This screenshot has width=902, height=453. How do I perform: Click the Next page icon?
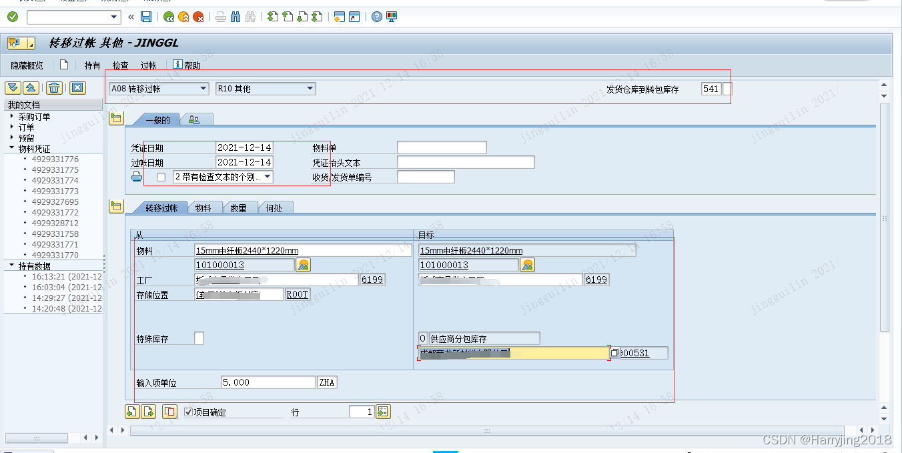tap(302, 17)
